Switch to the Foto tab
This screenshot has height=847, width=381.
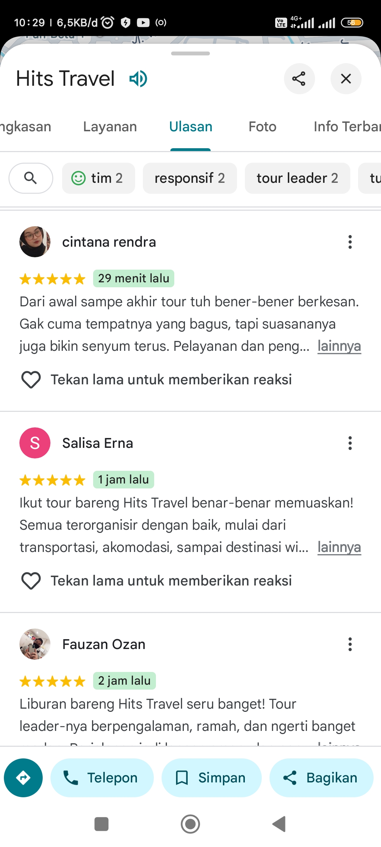tap(262, 127)
